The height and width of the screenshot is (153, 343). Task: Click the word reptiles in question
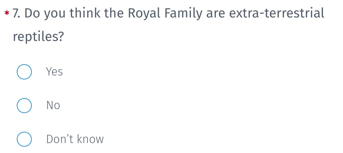tap(38, 37)
